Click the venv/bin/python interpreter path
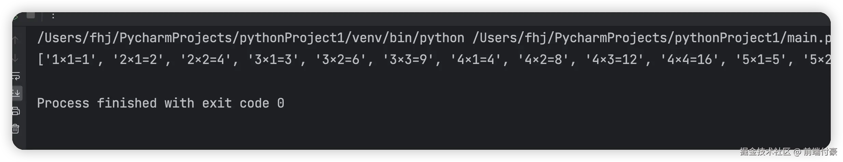This screenshot has height=162, width=843. [251, 38]
